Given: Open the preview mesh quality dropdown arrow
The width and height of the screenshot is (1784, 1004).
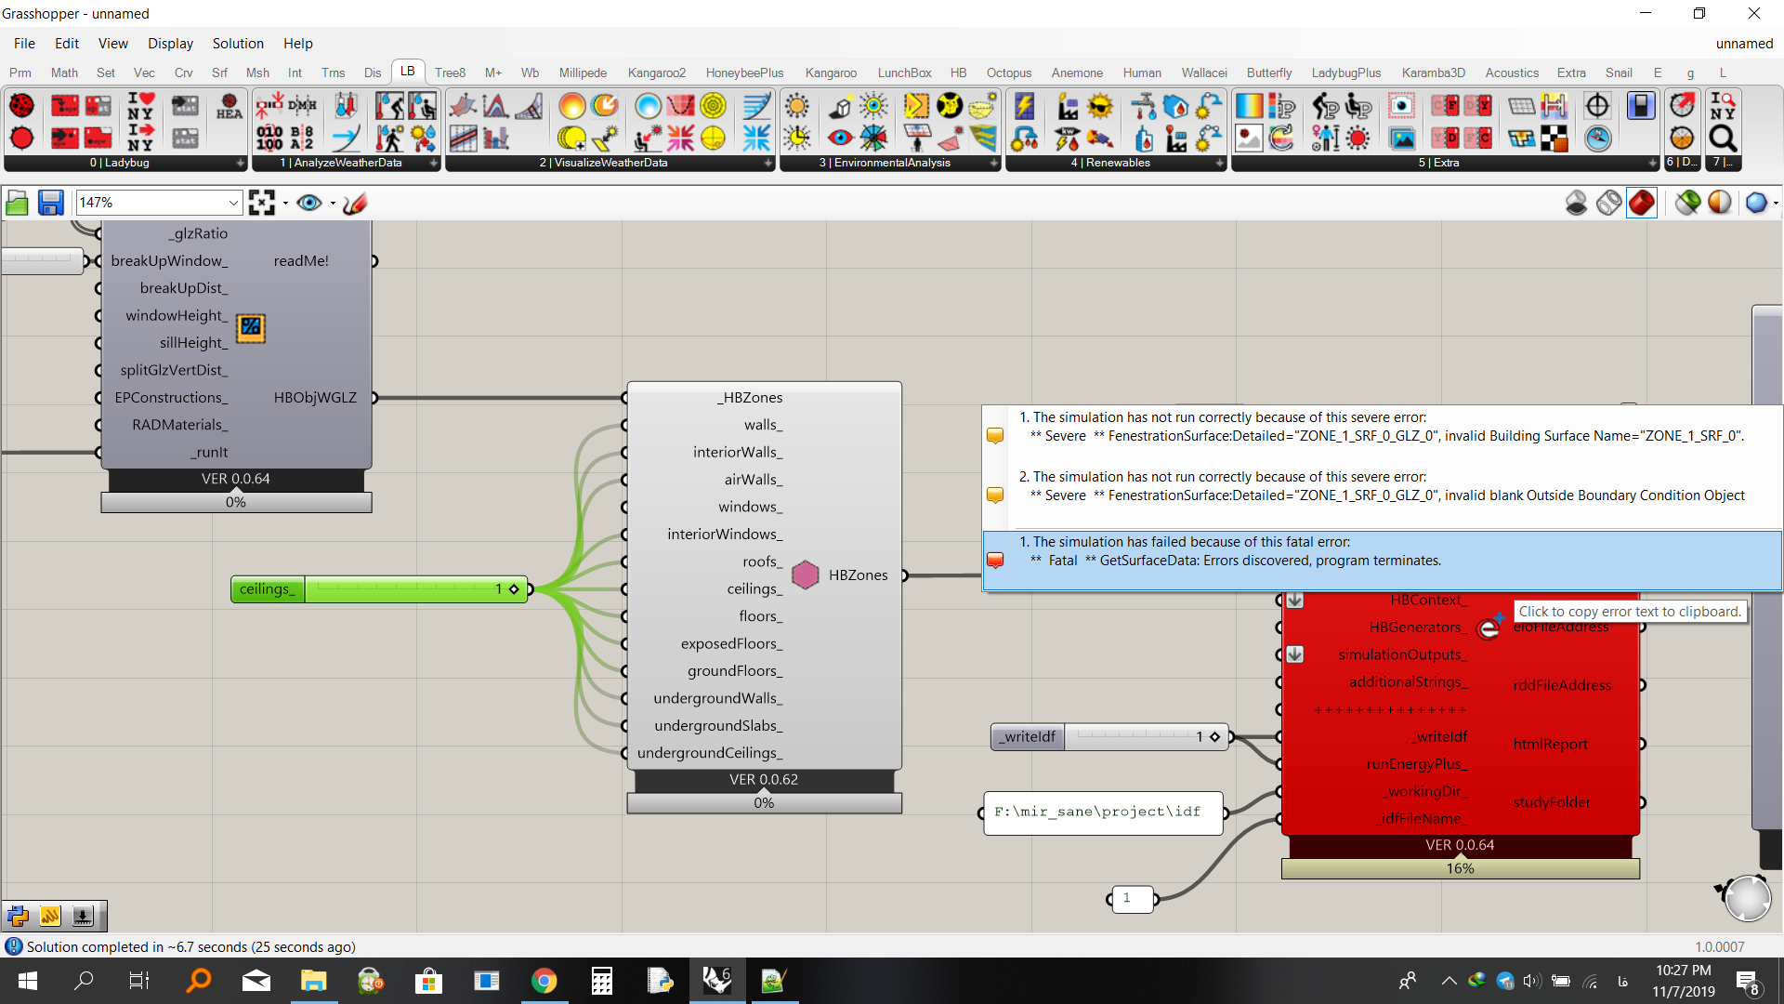Looking at the screenshot, I should pyautogui.click(x=1776, y=203).
